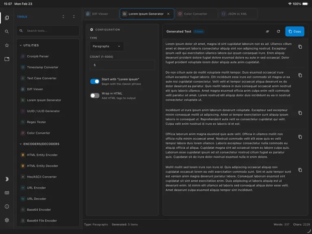Open the search icon in left rail
Image resolution: width=312 pixels, height=234 pixels.
click(x=7, y=32)
